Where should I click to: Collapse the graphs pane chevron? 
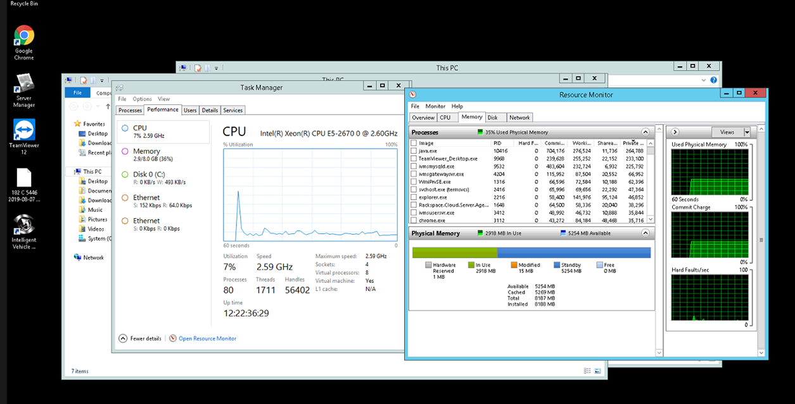tap(675, 132)
